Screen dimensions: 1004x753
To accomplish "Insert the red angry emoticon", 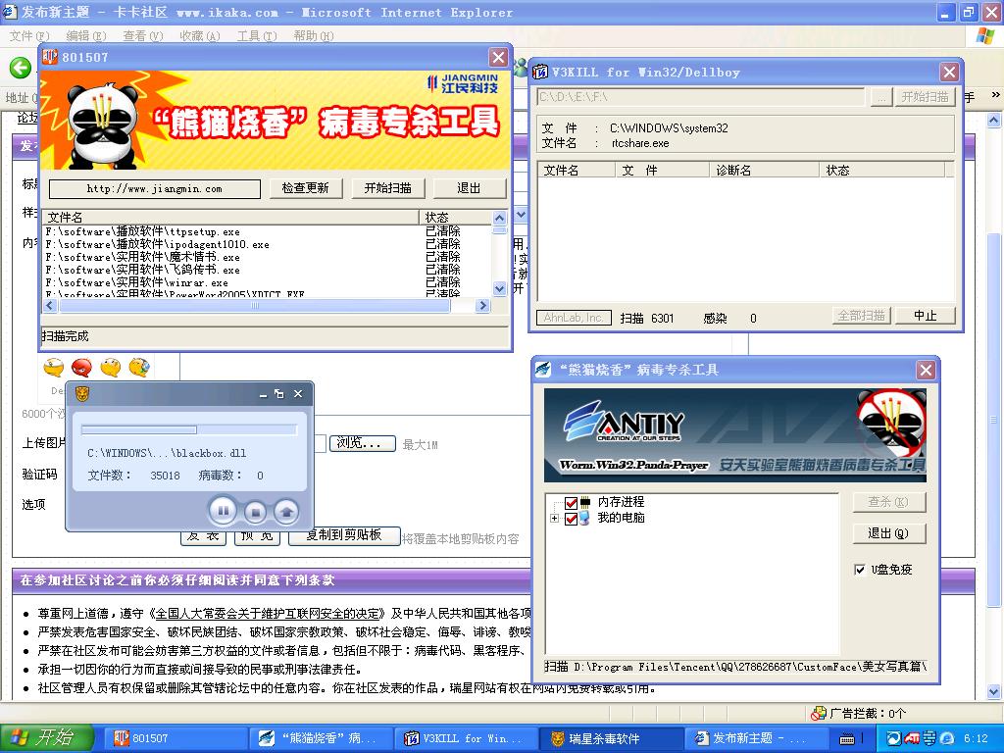I will coord(82,368).
